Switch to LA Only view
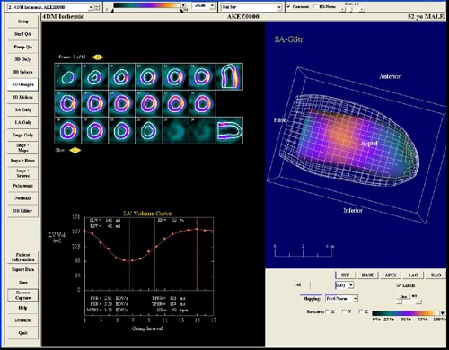This screenshot has width=449, height=350. (x=23, y=122)
